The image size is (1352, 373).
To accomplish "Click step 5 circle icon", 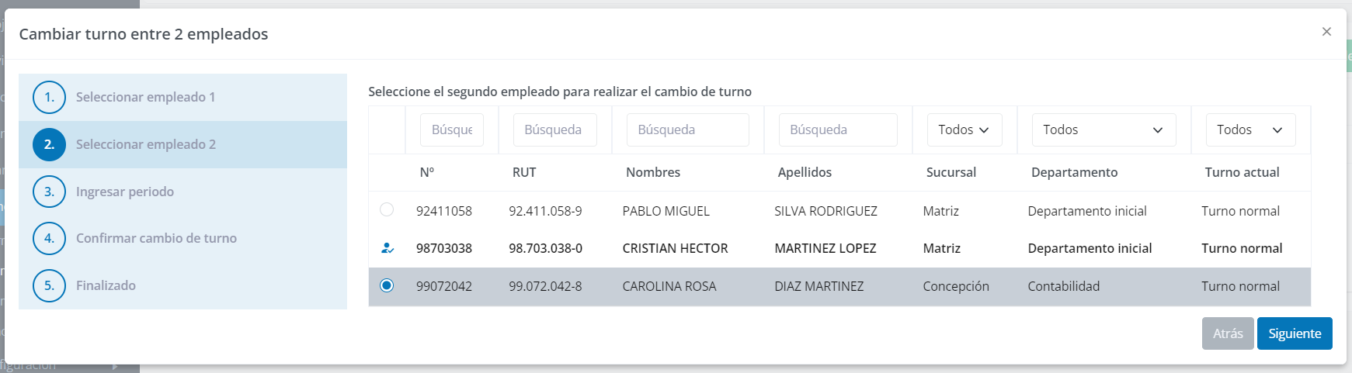I will click(x=49, y=285).
